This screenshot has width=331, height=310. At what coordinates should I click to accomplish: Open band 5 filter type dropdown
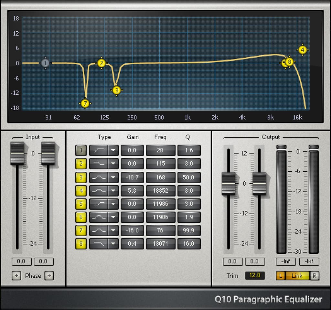coord(113,204)
